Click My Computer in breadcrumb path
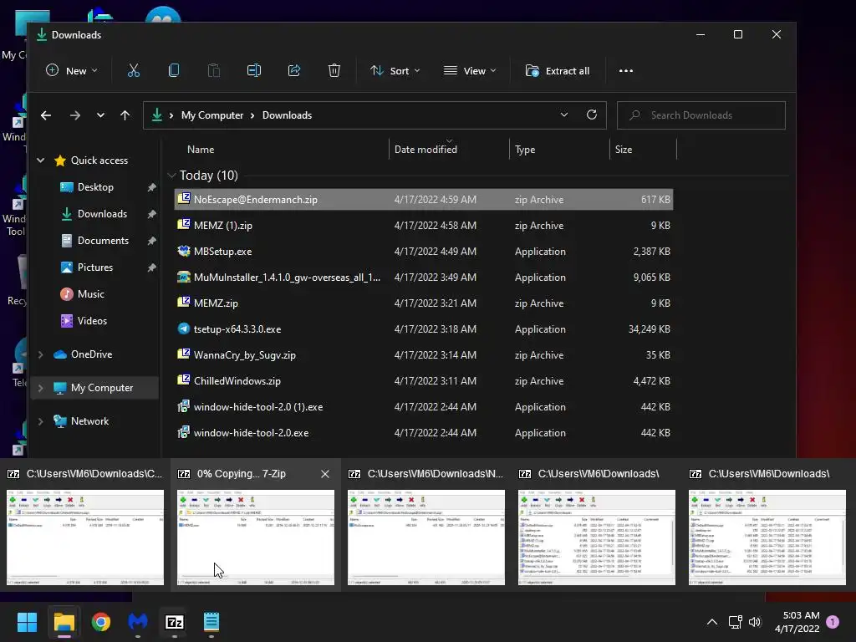This screenshot has width=856, height=642. pyautogui.click(x=212, y=115)
